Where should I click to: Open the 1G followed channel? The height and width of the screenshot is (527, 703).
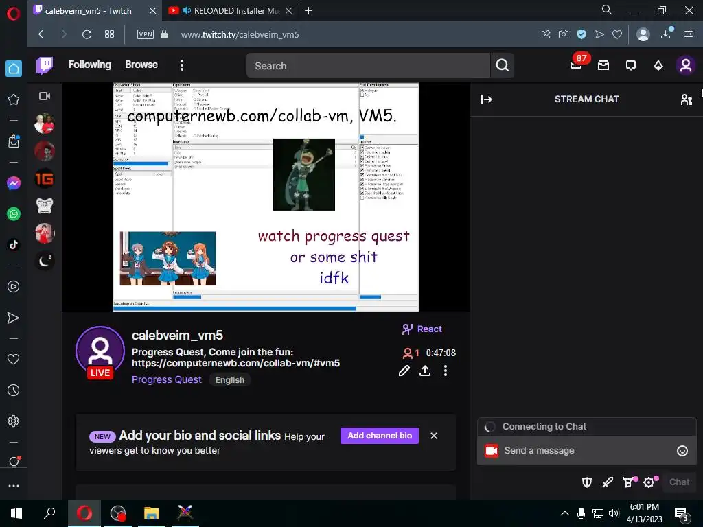tap(45, 179)
